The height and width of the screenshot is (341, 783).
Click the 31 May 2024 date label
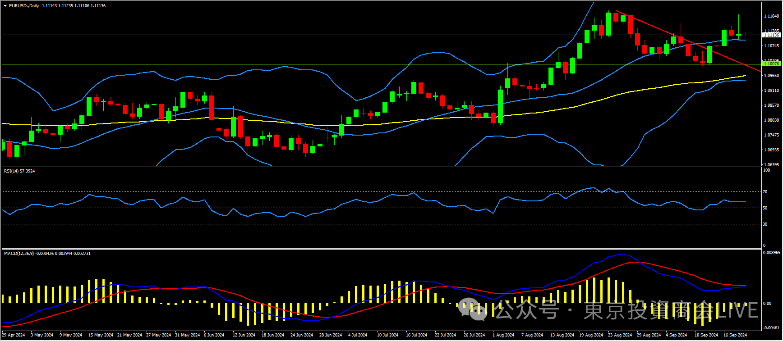coord(187,335)
